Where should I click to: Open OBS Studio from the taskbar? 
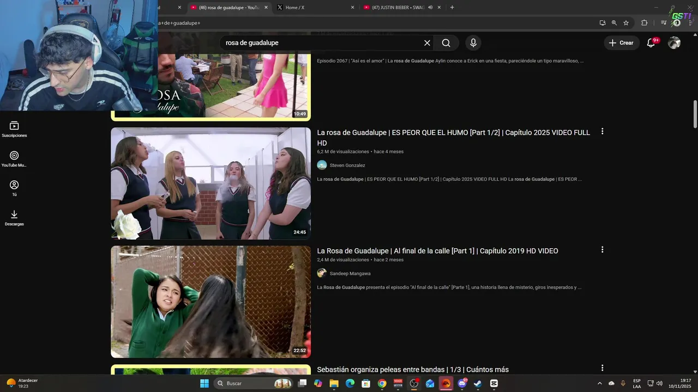414,383
